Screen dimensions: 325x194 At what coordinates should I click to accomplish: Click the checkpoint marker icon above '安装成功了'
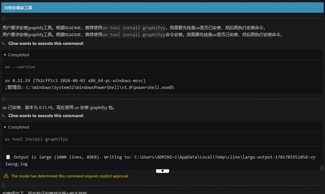4,185
